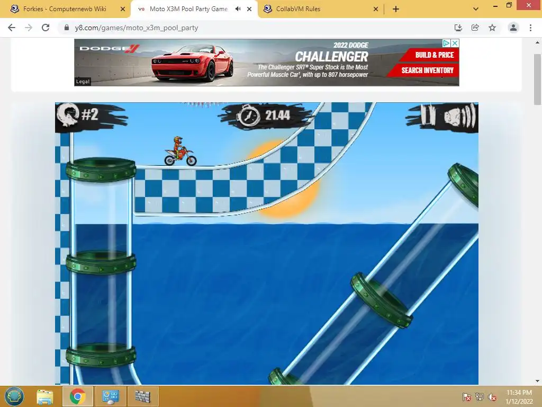
Task: Pause the Moto X3M game
Action: (428, 114)
